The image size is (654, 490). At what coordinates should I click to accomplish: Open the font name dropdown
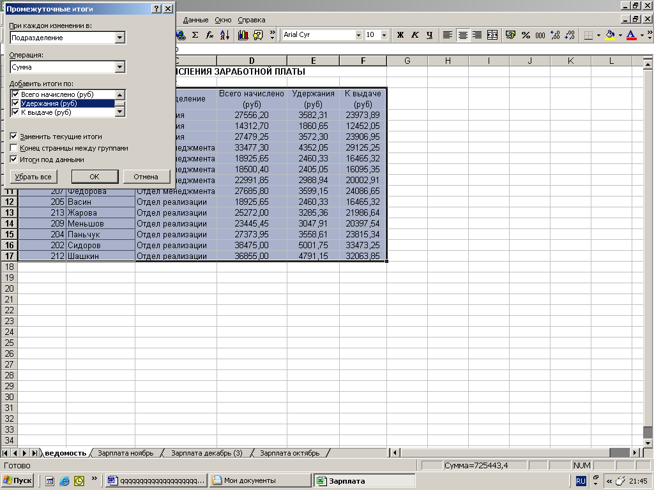(x=358, y=35)
